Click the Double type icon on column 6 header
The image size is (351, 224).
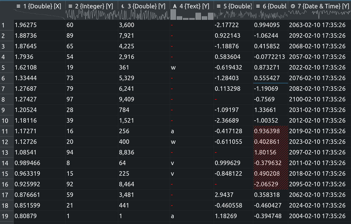tap(257, 6)
